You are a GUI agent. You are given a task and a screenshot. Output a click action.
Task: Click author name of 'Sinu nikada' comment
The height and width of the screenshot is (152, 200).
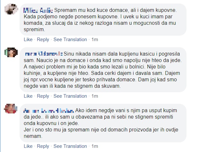(x=44, y=53)
